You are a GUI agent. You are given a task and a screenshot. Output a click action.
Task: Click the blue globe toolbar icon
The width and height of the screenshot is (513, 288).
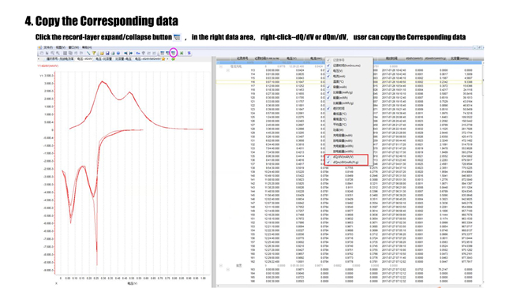pyautogui.click(x=118, y=53)
